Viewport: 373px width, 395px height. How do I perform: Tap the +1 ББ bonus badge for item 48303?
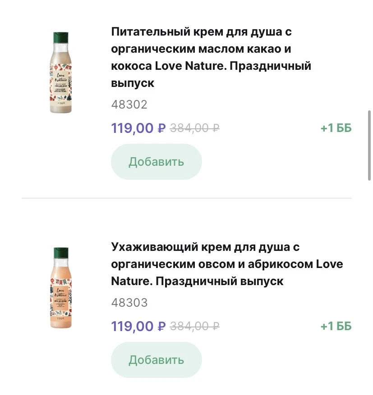tap(336, 326)
